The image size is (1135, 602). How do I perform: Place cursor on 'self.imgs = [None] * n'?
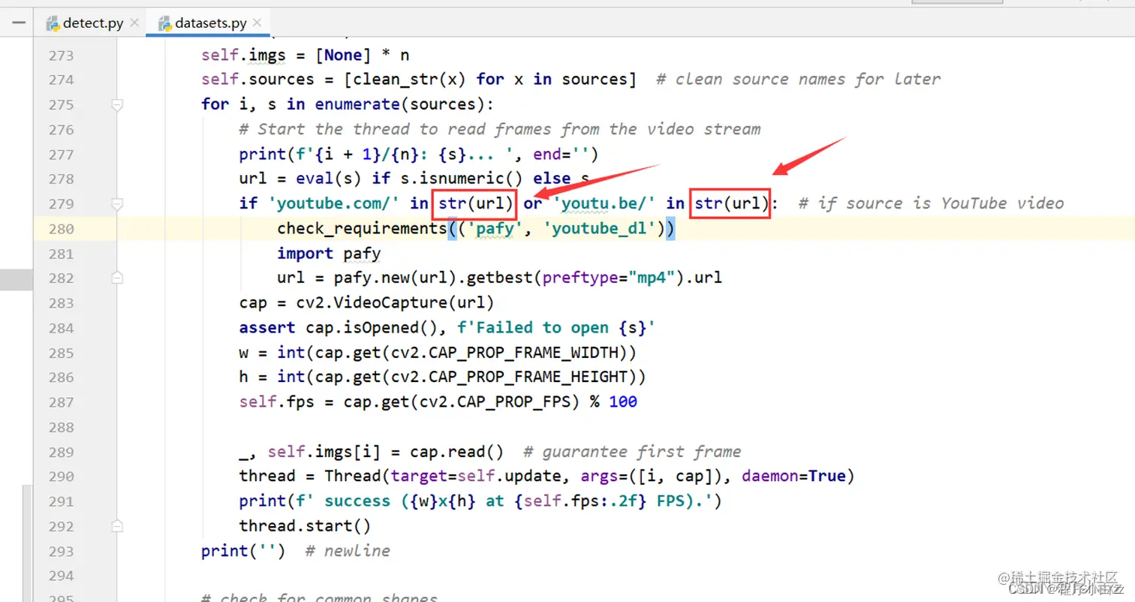pos(305,56)
